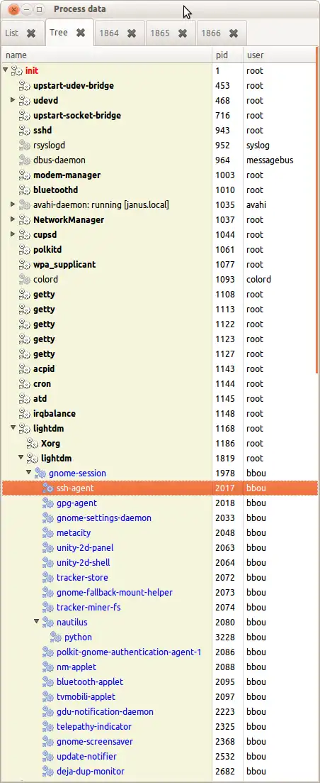Click the blue gear icon beside ssh-agent
The image size is (320, 783).
[x=48, y=488]
